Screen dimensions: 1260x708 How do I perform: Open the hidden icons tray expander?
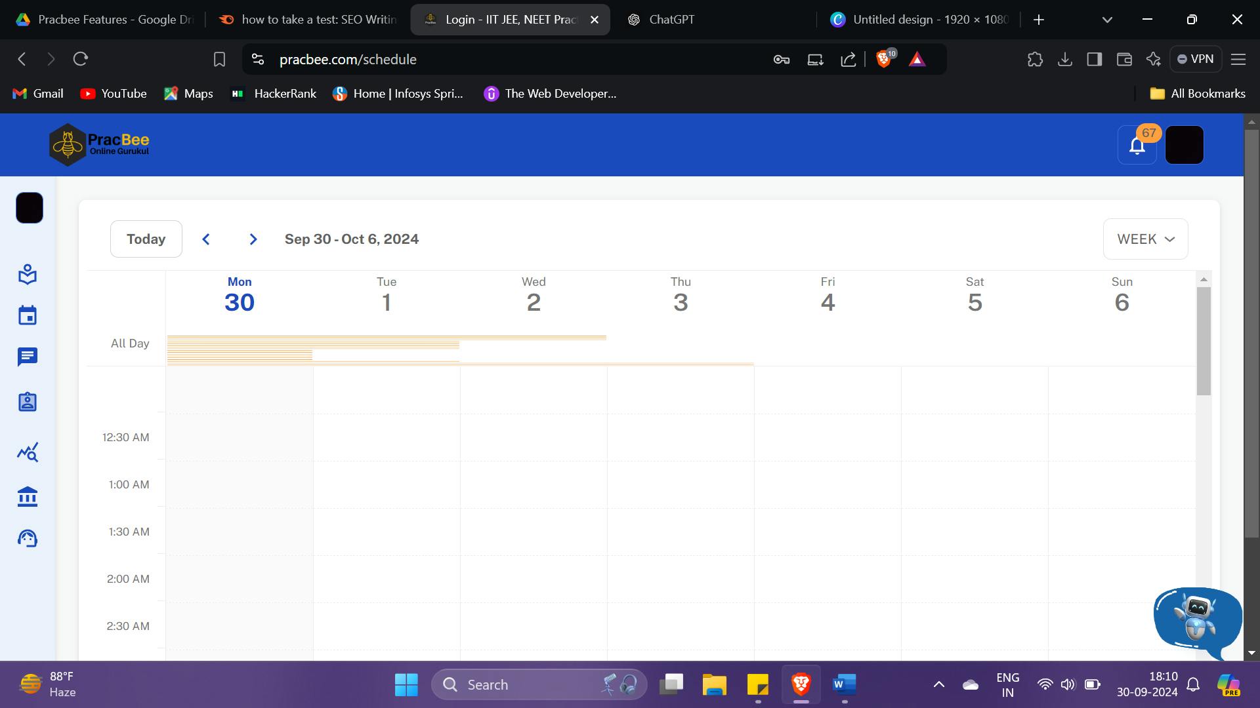938,684
